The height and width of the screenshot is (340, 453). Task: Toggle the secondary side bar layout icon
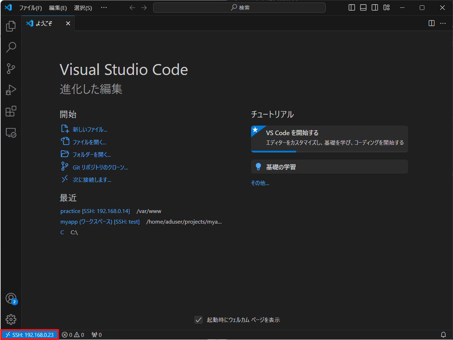coord(375,7)
